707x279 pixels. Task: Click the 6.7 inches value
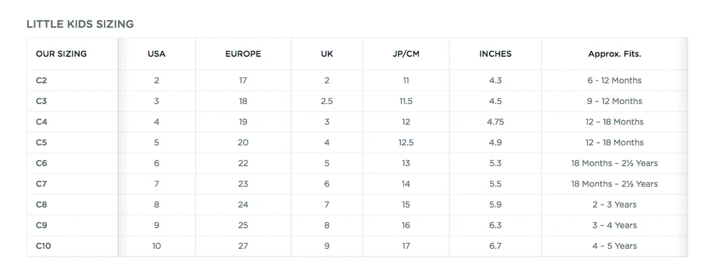pyautogui.click(x=495, y=246)
